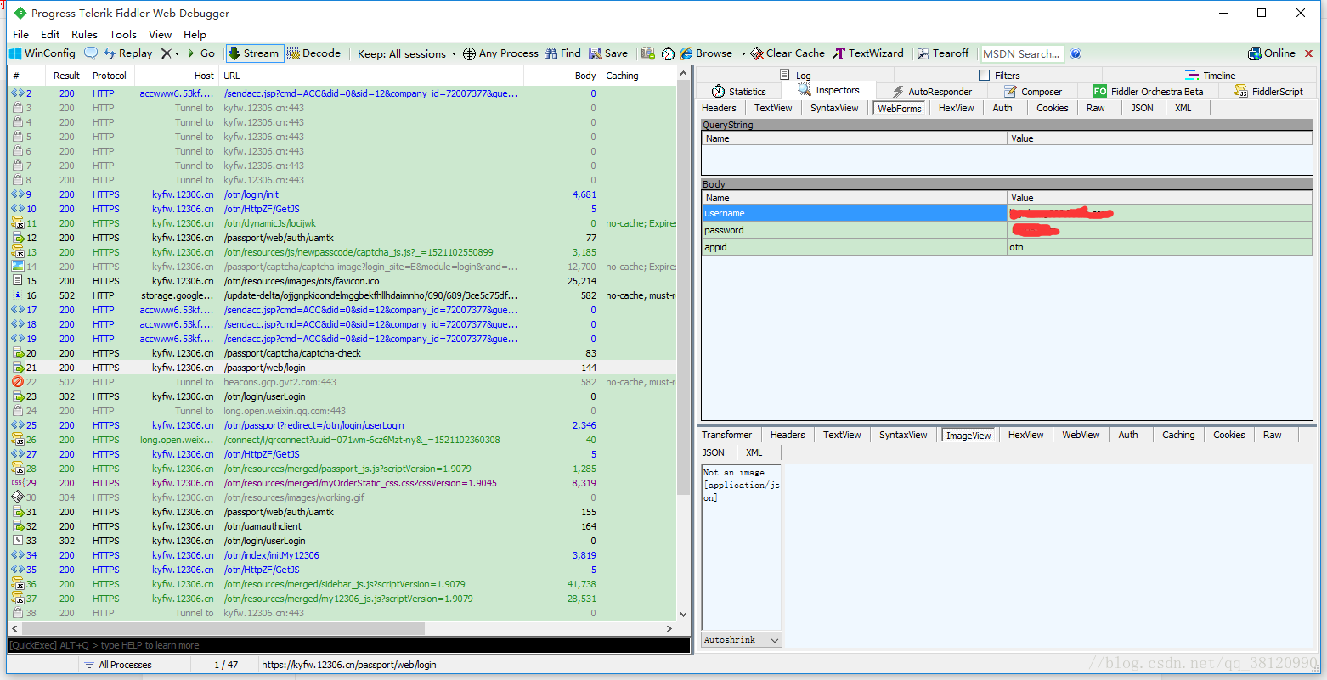
Task: Click the Tearoff button
Action: pyautogui.click(x=943, y=53)
